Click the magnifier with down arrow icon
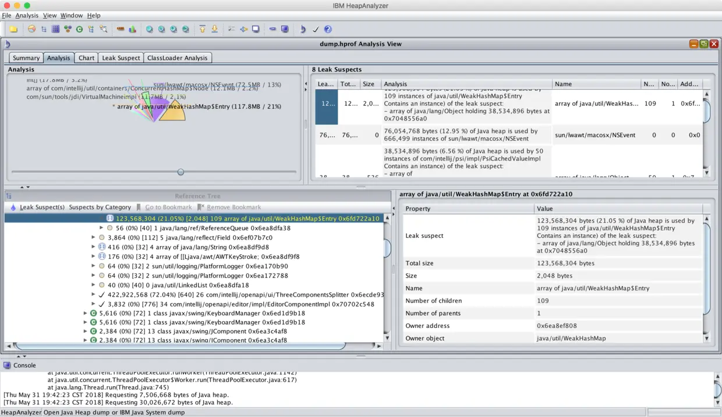The height and width of the screenshot is (417, 722). pyautogui.click(x=161, y=29)
